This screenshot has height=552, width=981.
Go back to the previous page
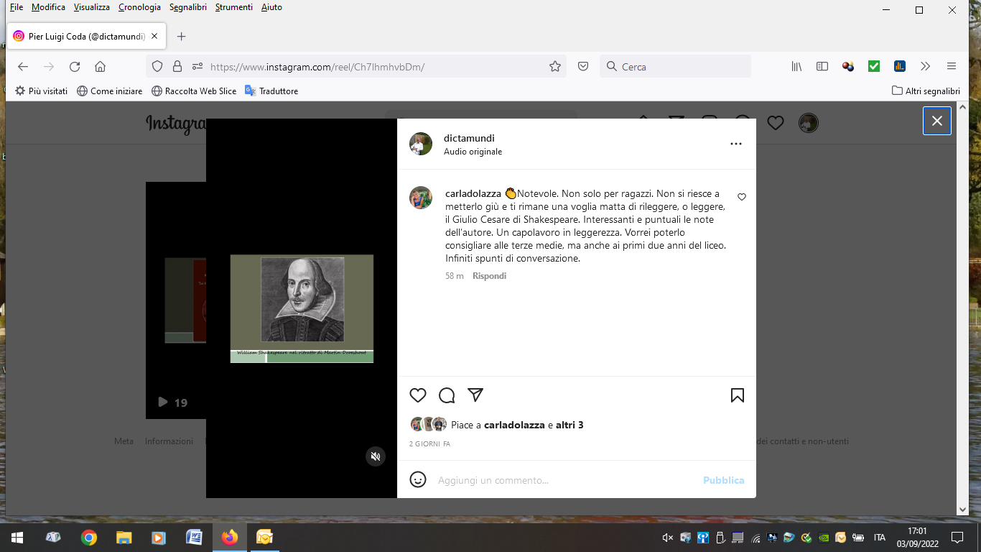[x=23, y=66]
